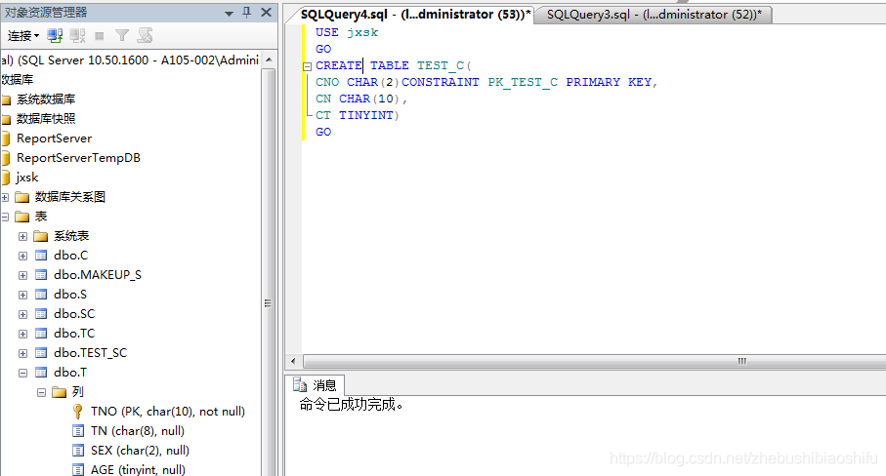Select the 数据库快照 folder
Image resolution: width=886 pixels, height=476 pixels.
(x=46, y=119)
